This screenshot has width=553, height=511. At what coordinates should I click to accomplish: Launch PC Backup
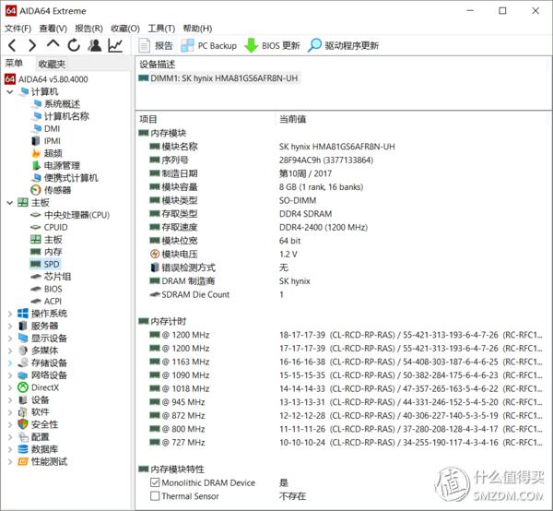point(208,45)
